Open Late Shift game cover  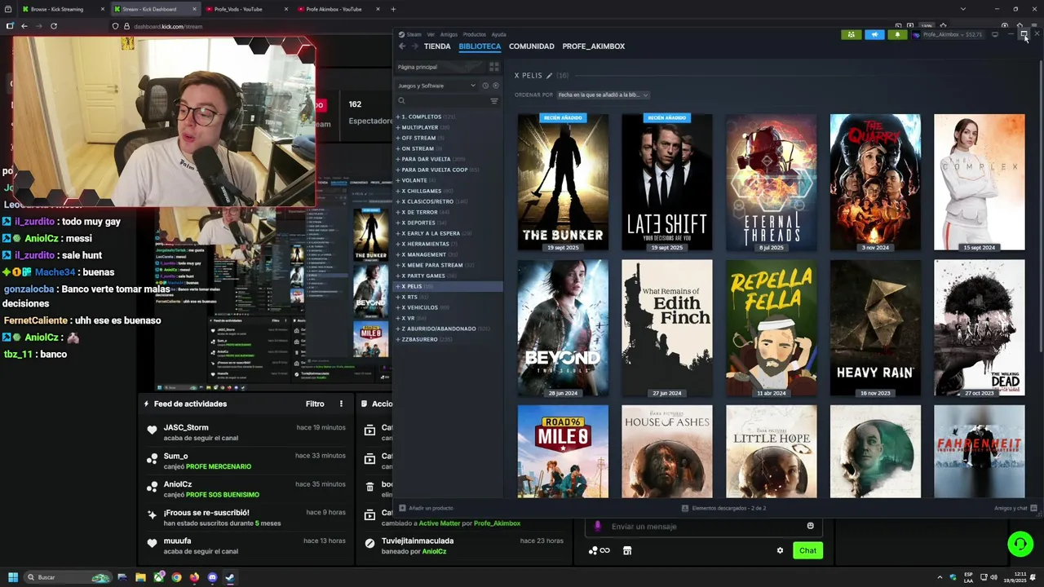click(x=667, y=182)
